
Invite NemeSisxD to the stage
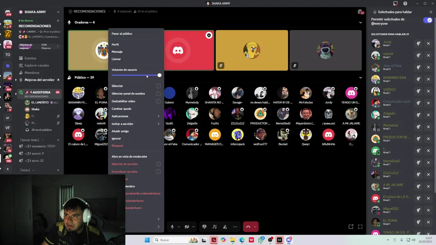418,163
